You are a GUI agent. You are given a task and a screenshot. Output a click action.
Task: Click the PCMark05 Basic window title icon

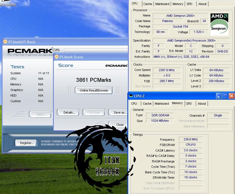[5, 42]
